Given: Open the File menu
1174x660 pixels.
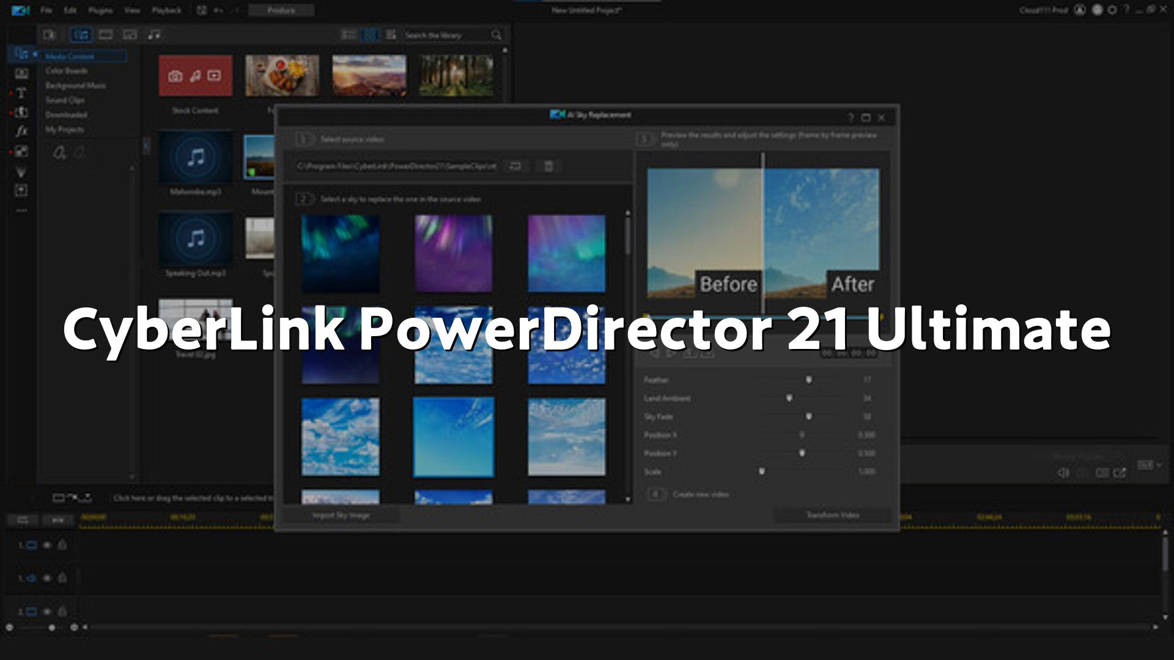Looking at the screenshot, I should 46,10.
